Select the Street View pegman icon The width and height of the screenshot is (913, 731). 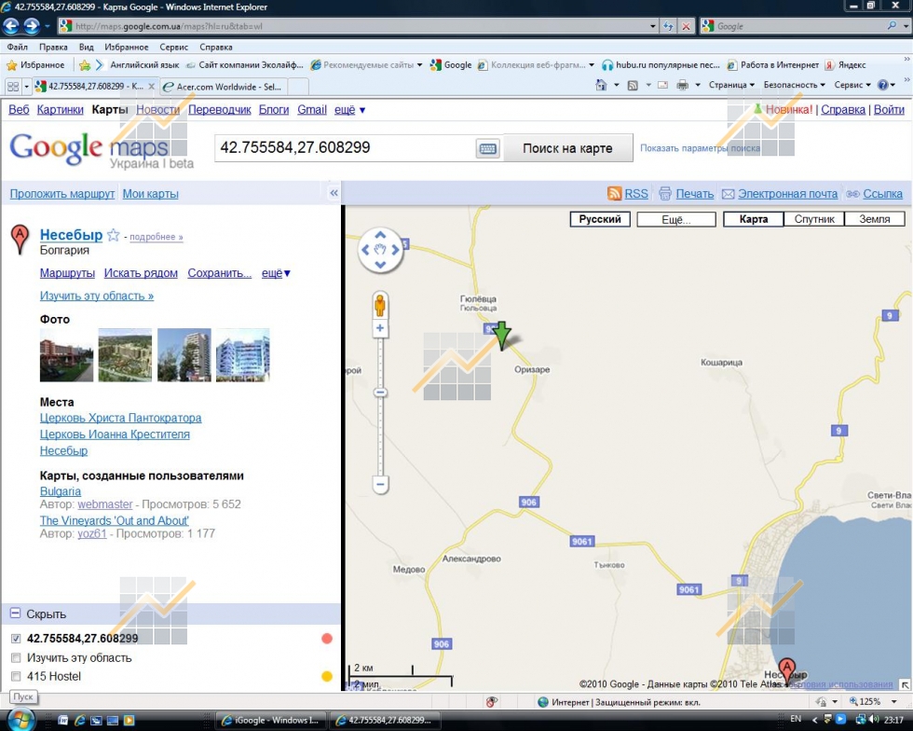pyautogui.click(x=380, y=306)
